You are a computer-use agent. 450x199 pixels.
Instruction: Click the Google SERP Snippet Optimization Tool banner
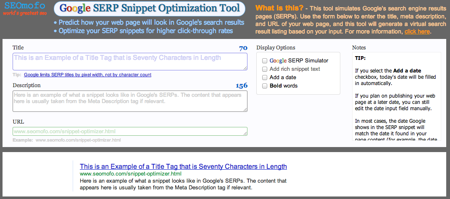coord(149,8)
